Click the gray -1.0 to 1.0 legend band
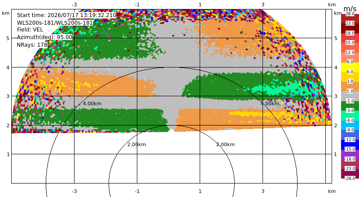Image resolution: width=359 pixels, height=197 pixels. (x=350, y=96)
